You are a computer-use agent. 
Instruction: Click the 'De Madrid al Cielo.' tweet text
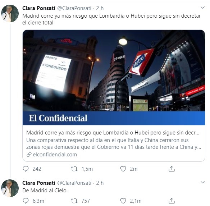(x=45, y=191)
